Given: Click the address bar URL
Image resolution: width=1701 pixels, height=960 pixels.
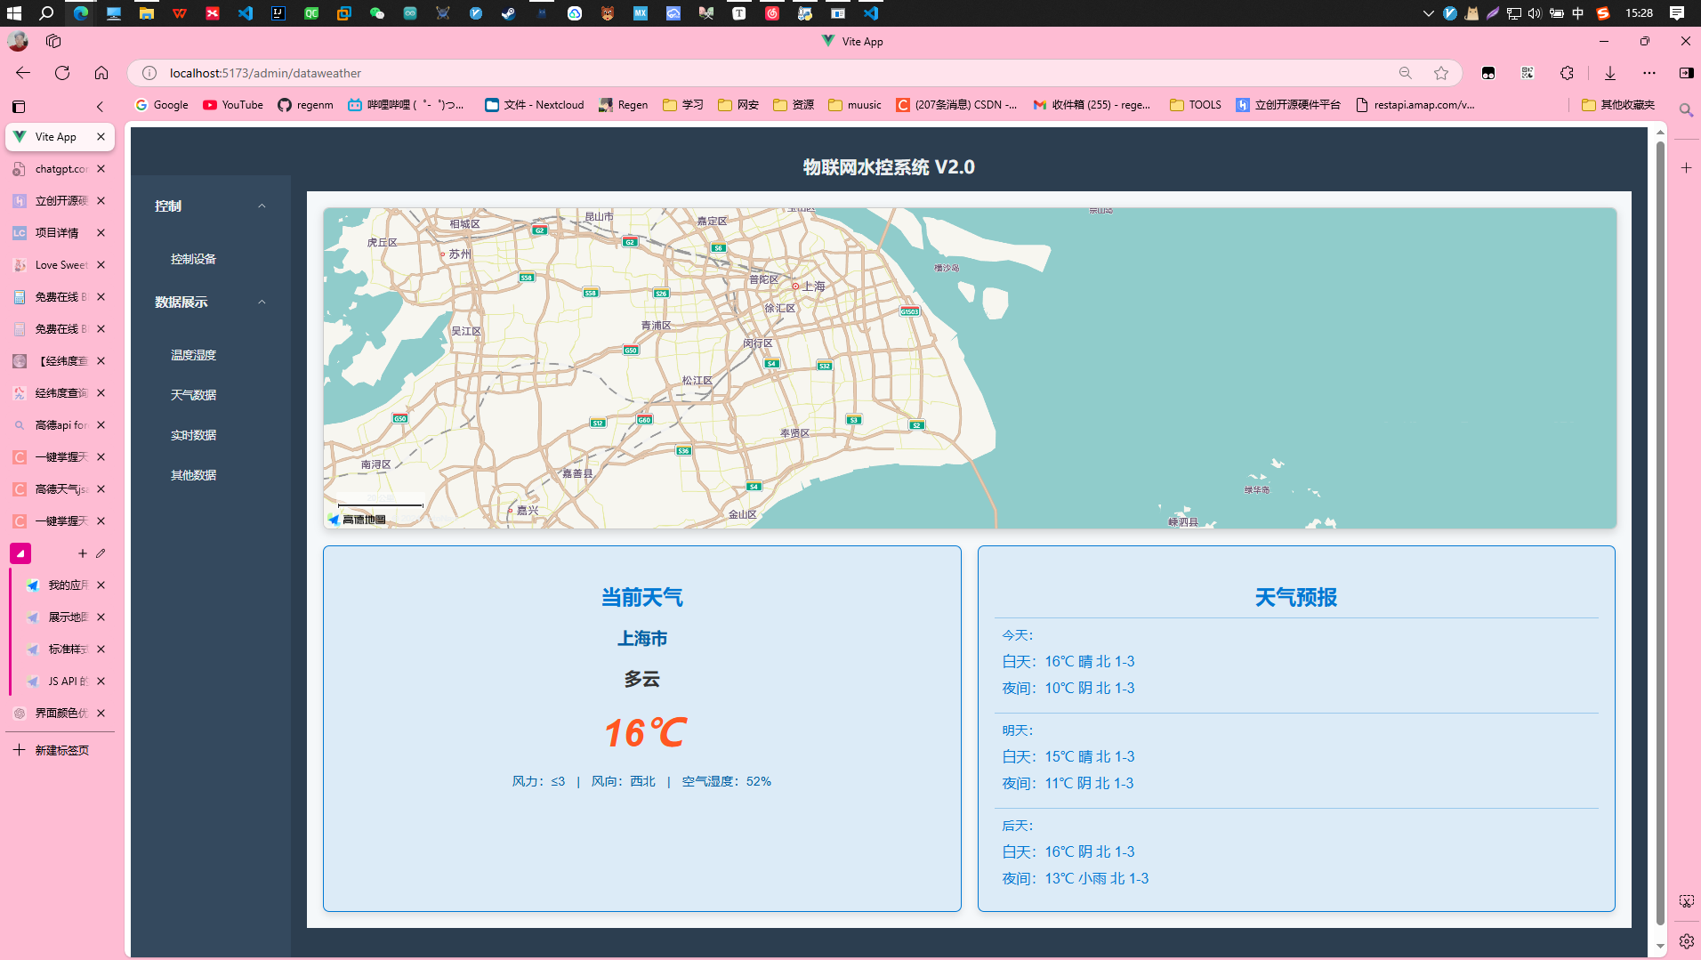Looking at the screenshot, I should click(x=265, y=73).
